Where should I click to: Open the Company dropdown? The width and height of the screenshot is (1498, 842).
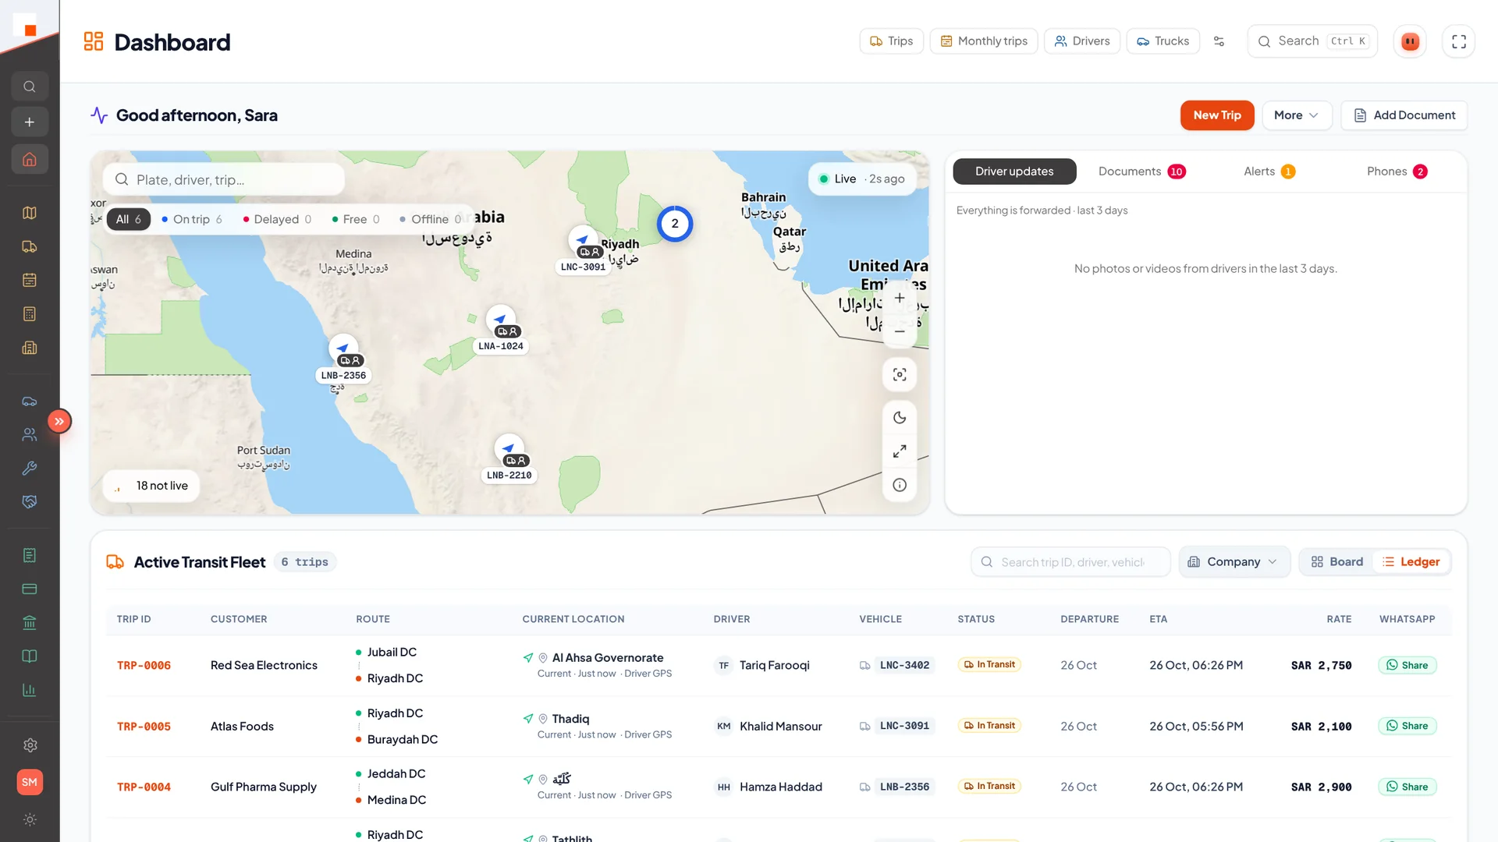(1234, 562)
